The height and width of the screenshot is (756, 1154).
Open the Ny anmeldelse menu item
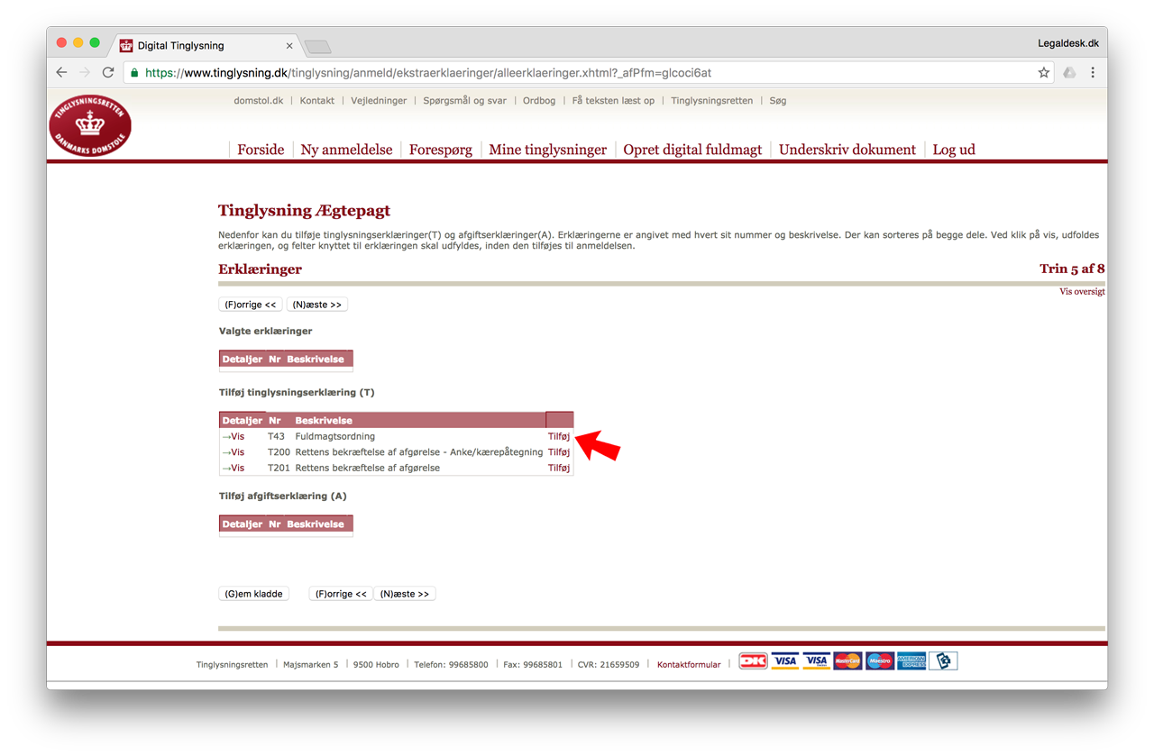pyautogui.click(x=346, y=150)
